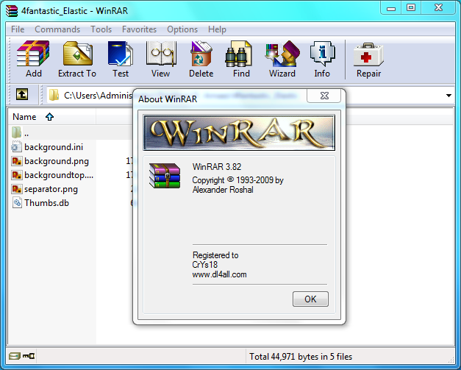Select the backgroundtop.... file name
Viewport: 461px width, 370px height.
pyautogui.click(x=59, y=175)
